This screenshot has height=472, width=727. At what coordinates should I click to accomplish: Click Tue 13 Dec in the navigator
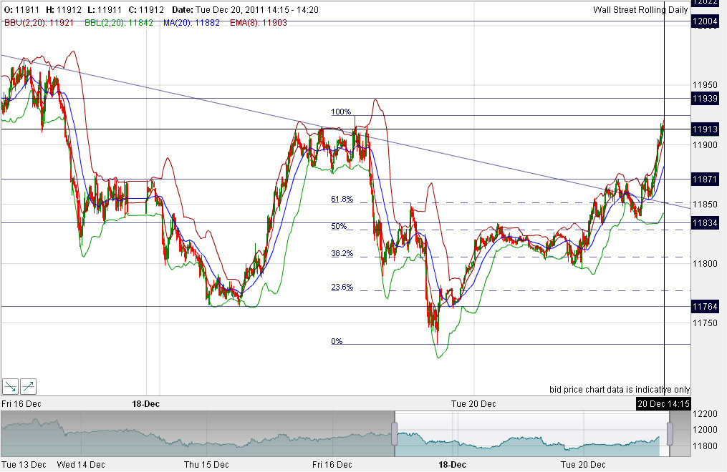click(x=24, y=464)
